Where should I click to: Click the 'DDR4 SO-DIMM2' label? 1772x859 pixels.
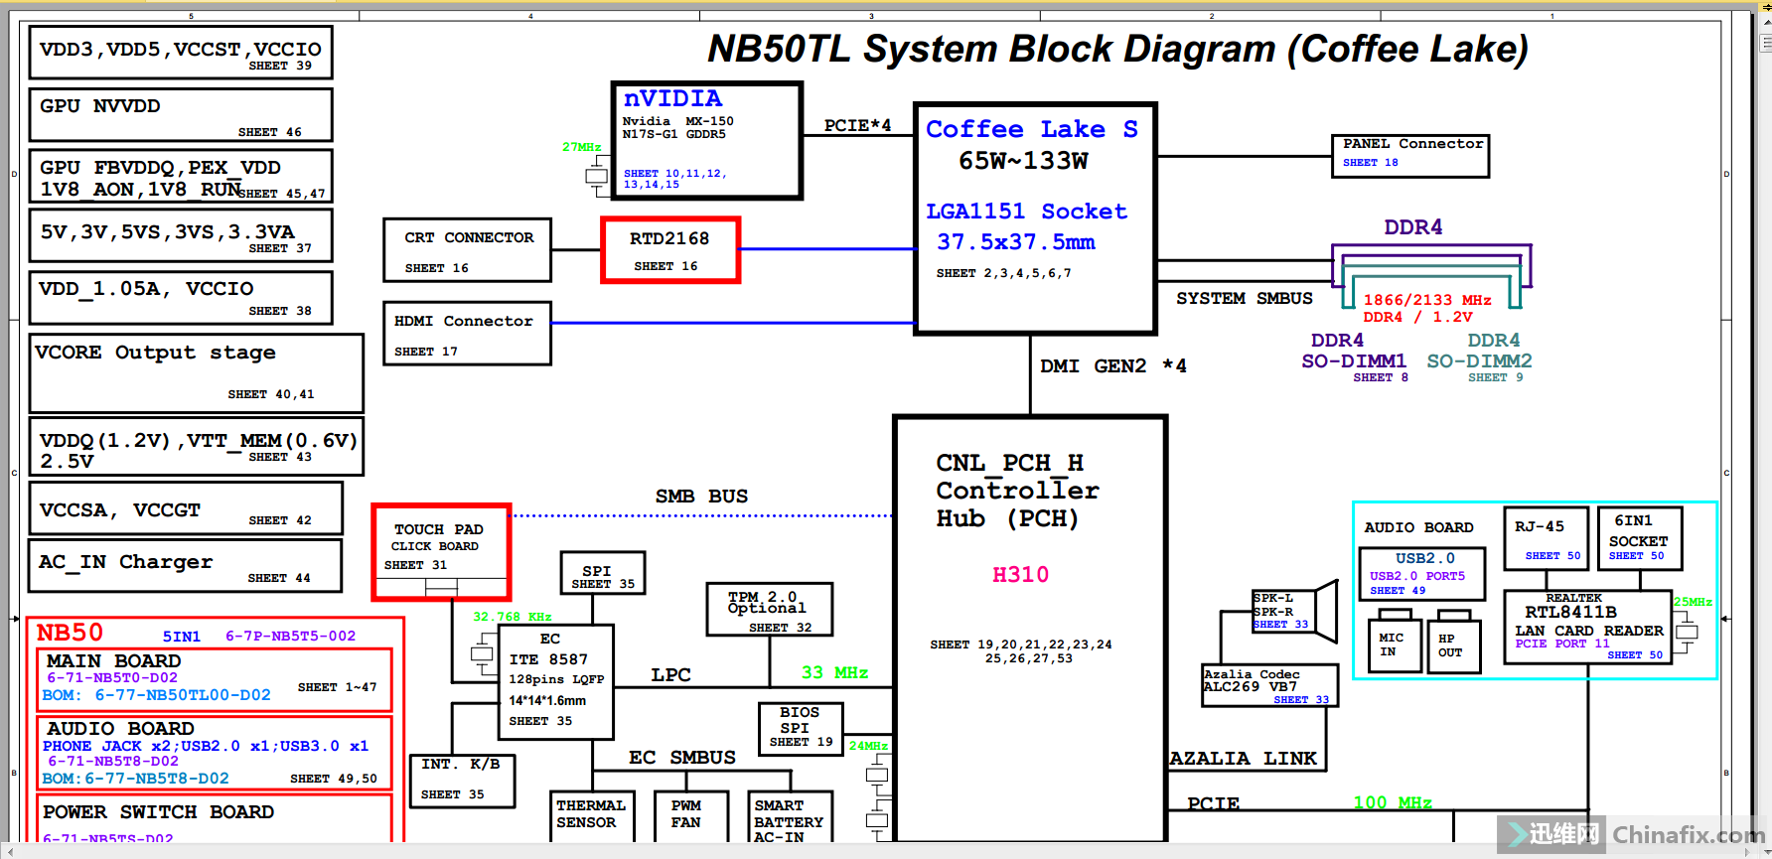click(1480, 352)
